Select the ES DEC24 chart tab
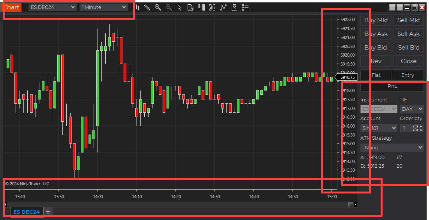 [27, 212]
